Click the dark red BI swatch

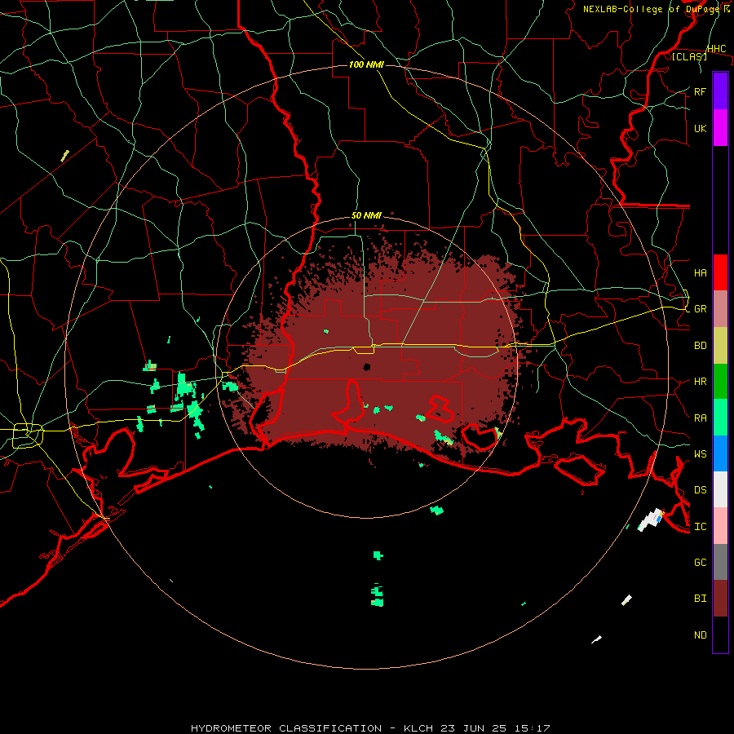click(x=720, y=599)
